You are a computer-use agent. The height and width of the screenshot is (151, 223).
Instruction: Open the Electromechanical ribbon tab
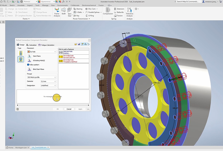[89, 5]
